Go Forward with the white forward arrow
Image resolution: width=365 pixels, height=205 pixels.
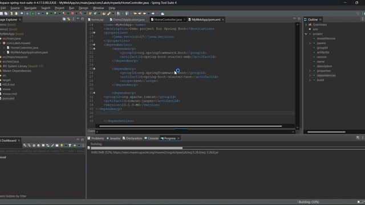153,14
